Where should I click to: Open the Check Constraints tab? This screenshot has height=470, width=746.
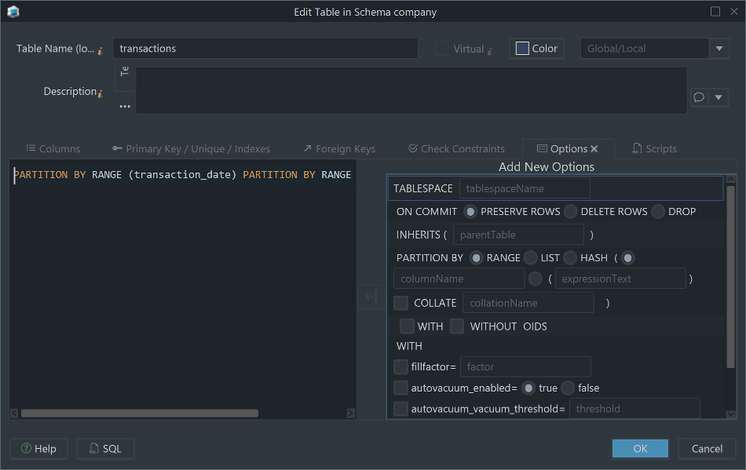(457, 149)
